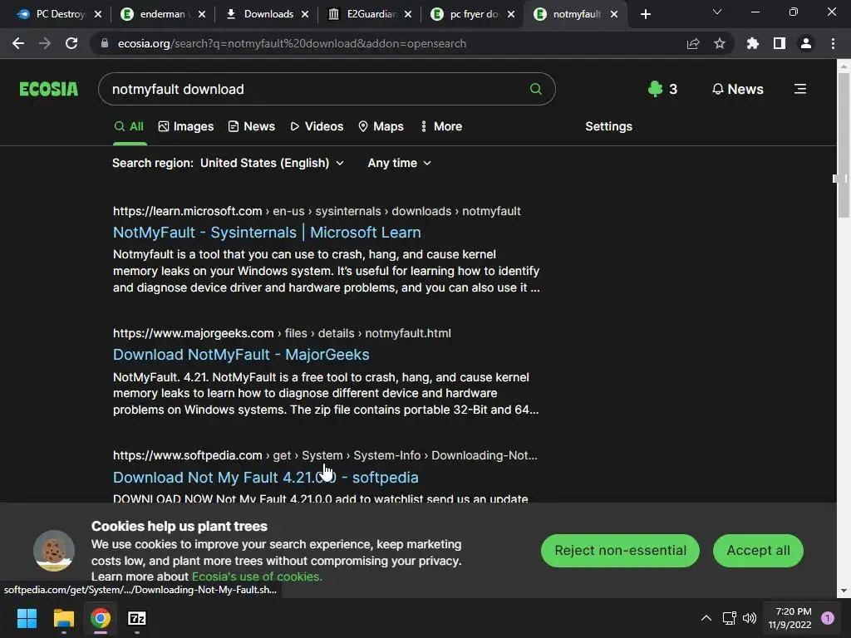Viewport: 851px width, 638px height.
Task: Click the address bar URL
Action: (x=292, y=43)
